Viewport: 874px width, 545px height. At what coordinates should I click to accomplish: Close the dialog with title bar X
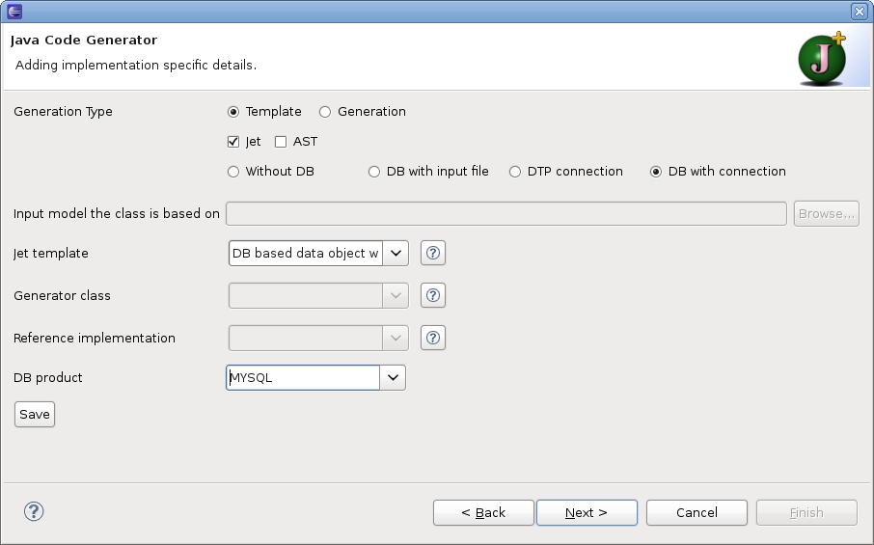pos(859,11)
